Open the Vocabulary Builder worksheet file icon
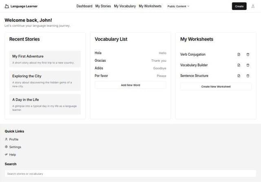The image size is (261, 182). (x=239, y=65)
